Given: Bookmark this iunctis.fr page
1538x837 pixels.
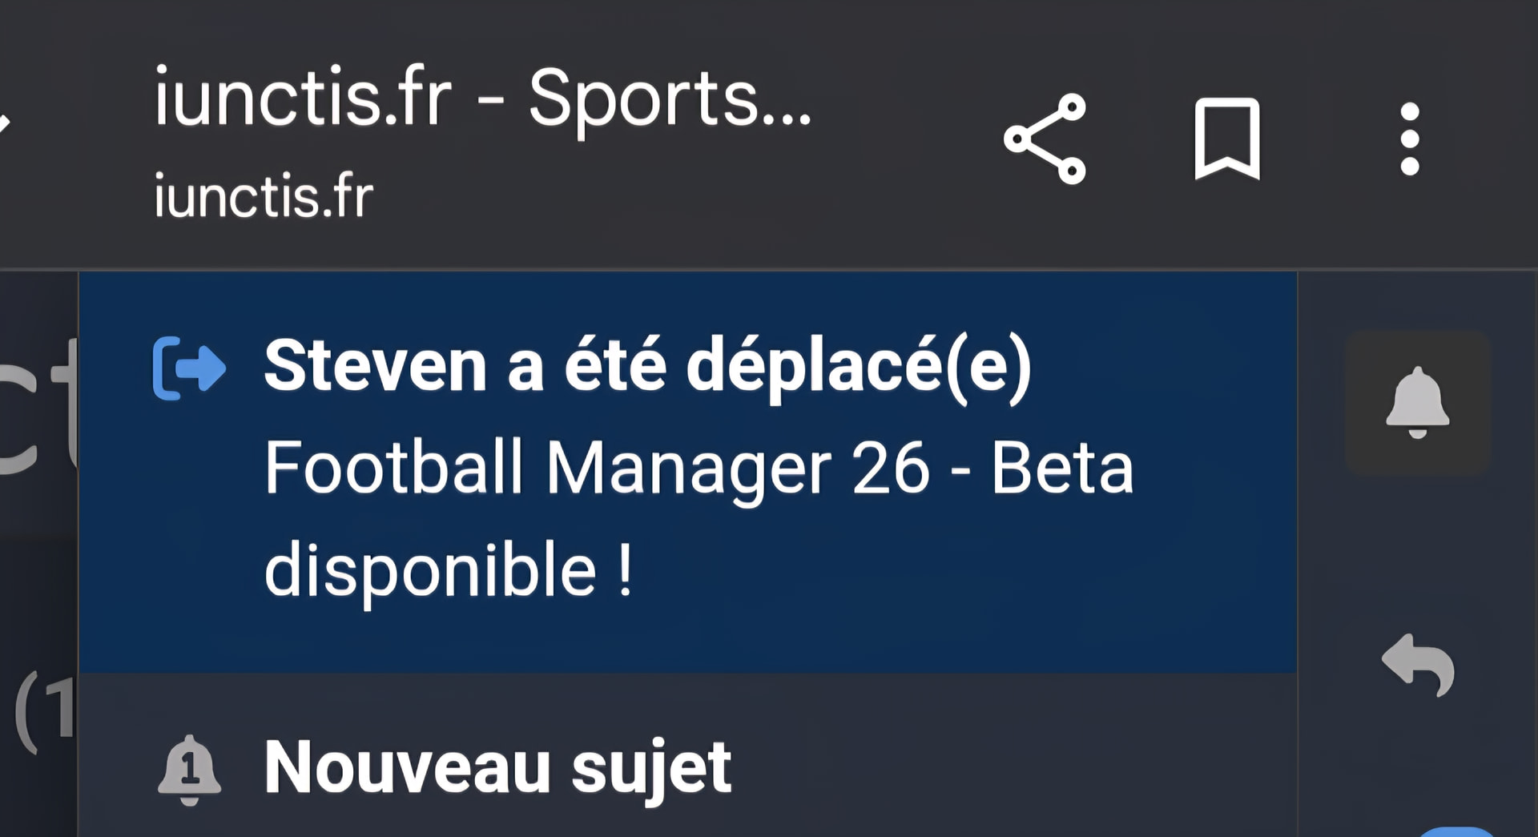Looking at the screenshot, I should (1226, 139).
